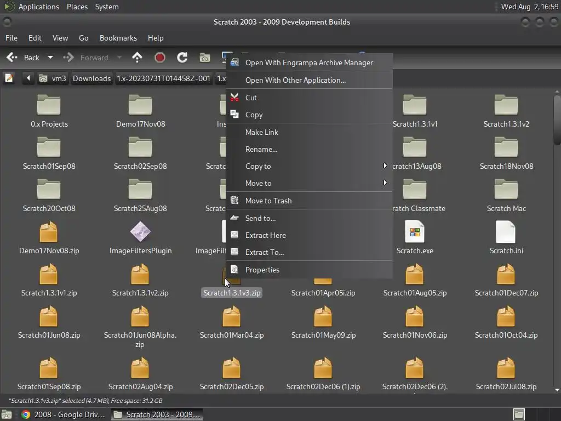Click the vertical scrollbar handle
Image resolution: width=561 pixels, height=421 pixels.
[557, 120]
